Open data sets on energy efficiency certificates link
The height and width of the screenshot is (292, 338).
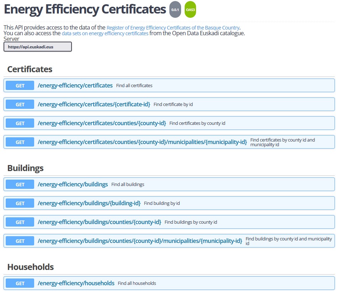point(105,33)
